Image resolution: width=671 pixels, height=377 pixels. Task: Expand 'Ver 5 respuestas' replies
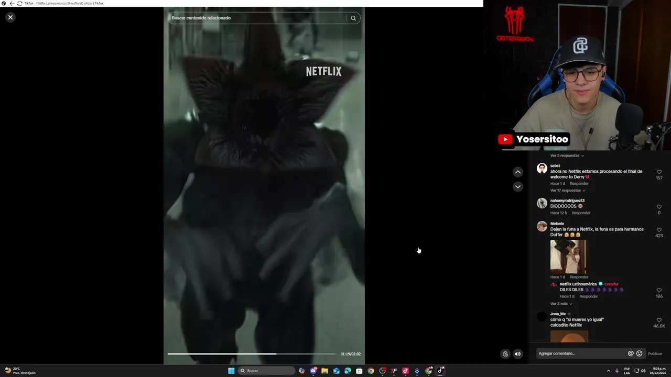tap(567, 156)
